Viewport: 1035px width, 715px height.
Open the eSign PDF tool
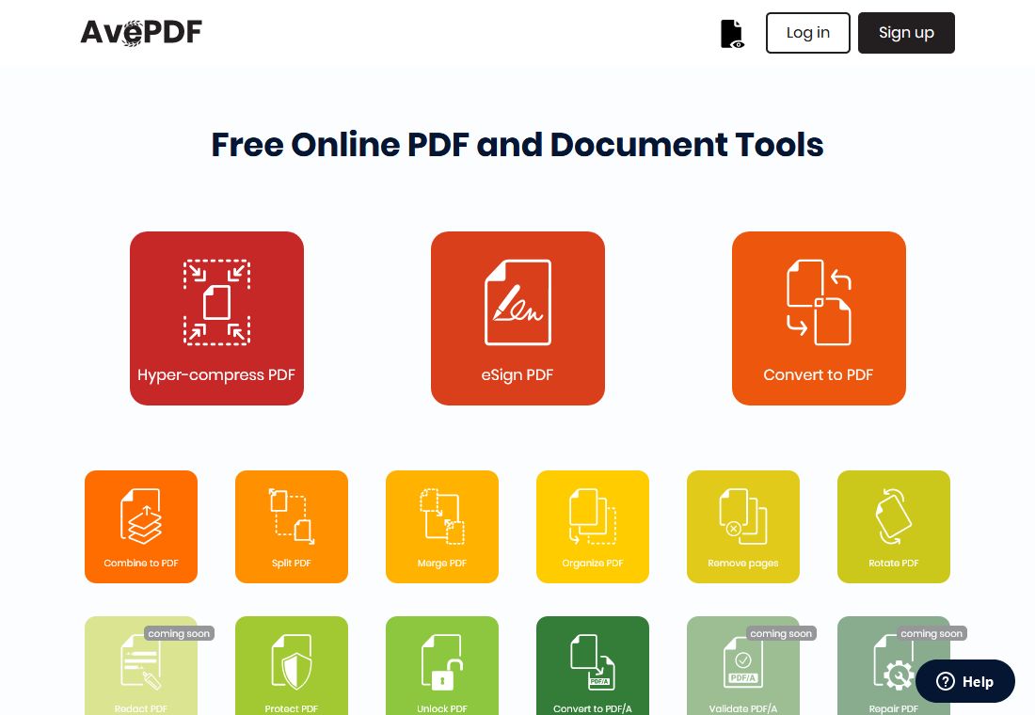coord(517,318)
